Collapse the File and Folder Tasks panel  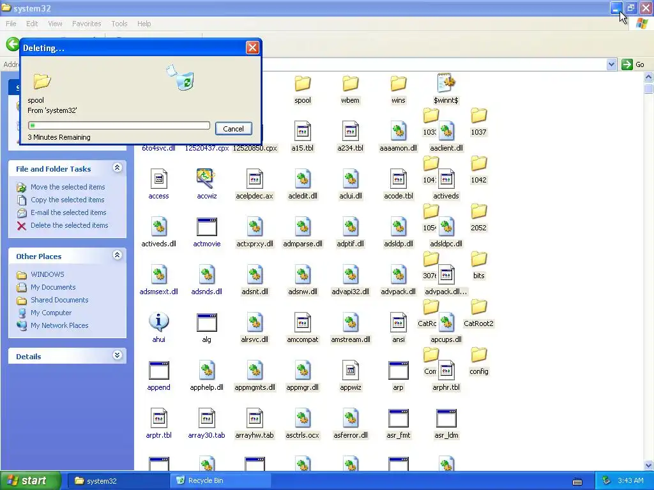tap(118, 168)
